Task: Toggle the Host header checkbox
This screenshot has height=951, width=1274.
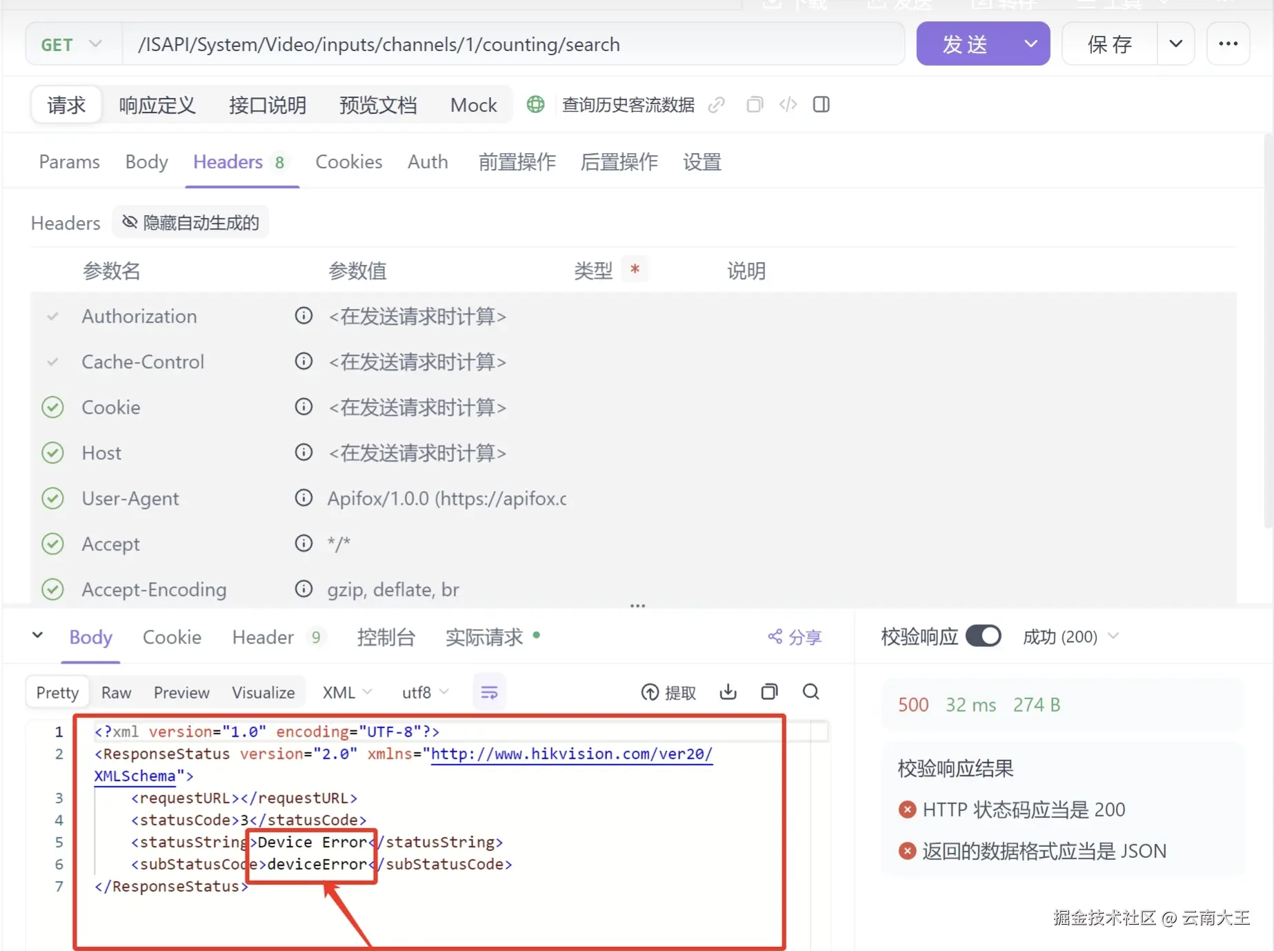Action: coord(52,453)
